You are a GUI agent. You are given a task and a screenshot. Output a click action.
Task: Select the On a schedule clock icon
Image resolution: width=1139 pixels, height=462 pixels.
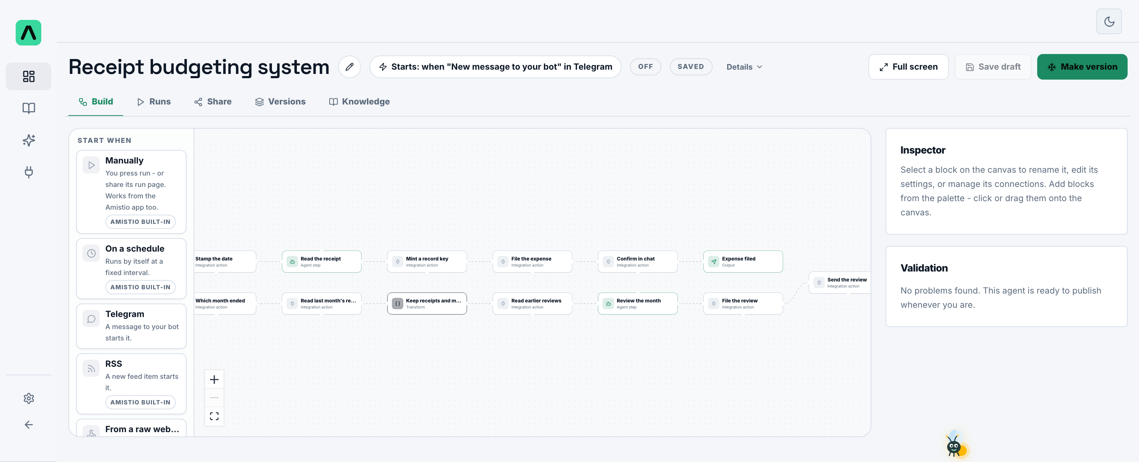(x=91, y=253)
